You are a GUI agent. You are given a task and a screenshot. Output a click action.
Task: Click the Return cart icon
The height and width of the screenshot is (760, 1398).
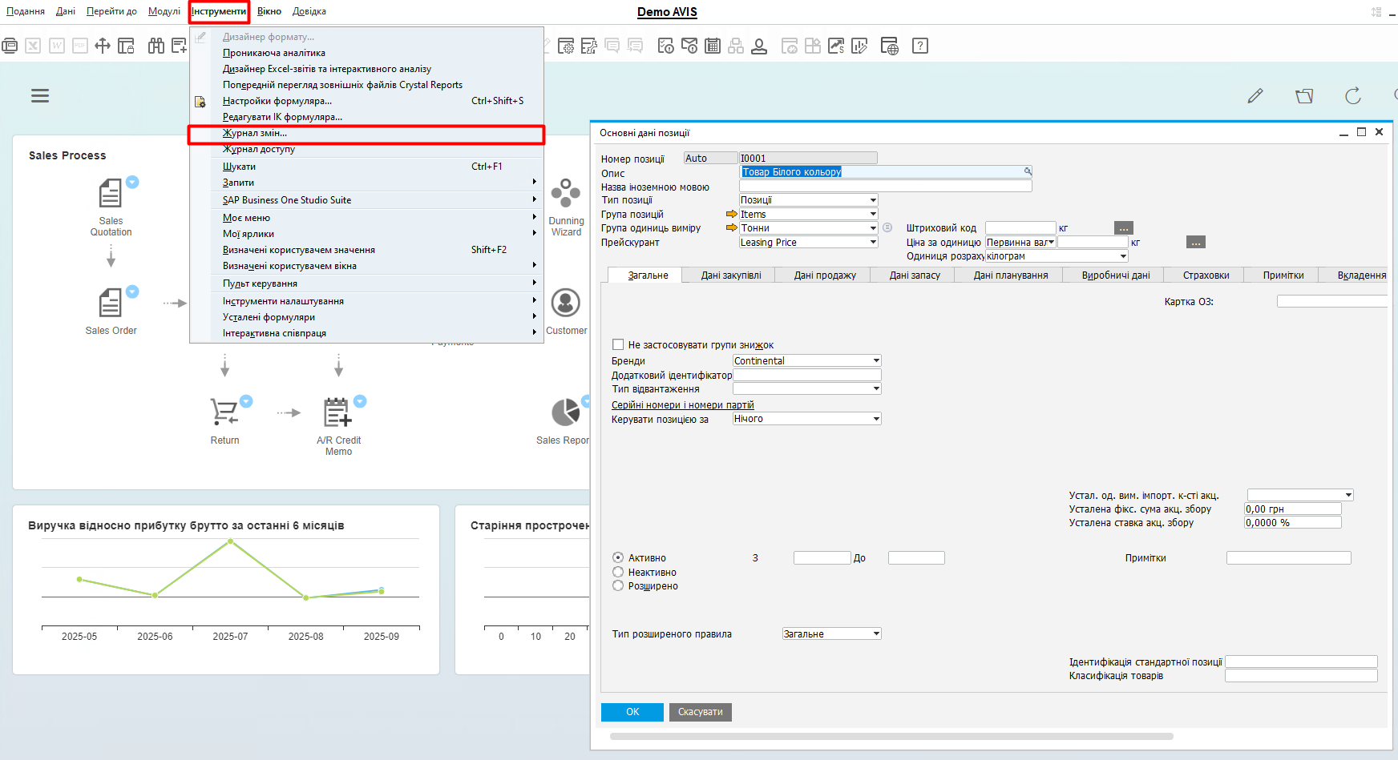(224, 412)
